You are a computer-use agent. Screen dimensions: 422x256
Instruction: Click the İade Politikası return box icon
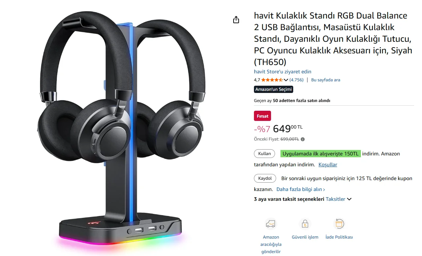[339, 224]
